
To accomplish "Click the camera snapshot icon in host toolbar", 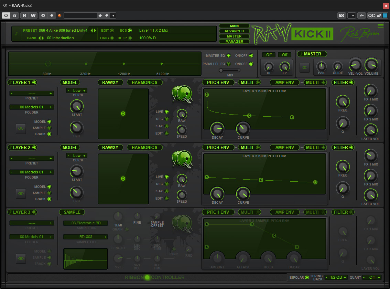I will pyautogui.click(x=342, y=15).
